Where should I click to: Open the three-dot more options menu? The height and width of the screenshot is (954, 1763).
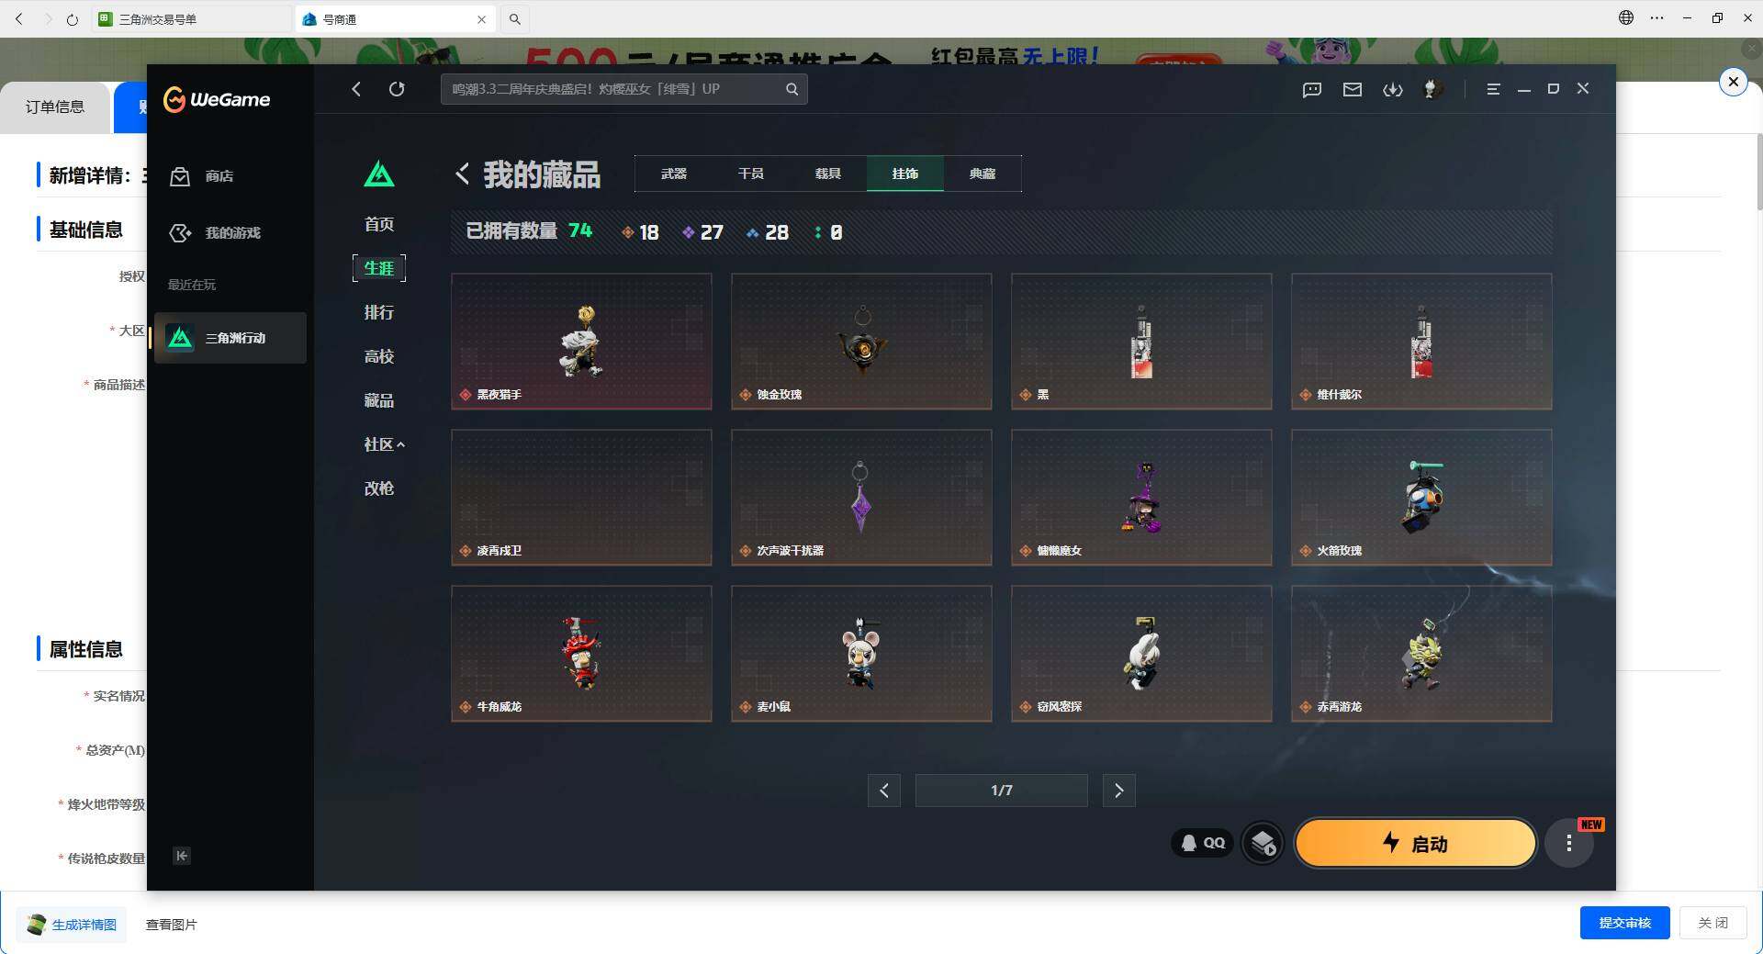[1569, 843]
